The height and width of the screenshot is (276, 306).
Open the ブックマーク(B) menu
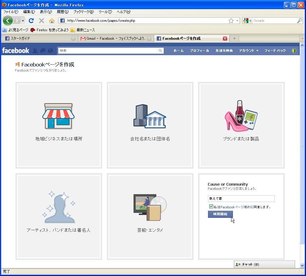(83, 12)
